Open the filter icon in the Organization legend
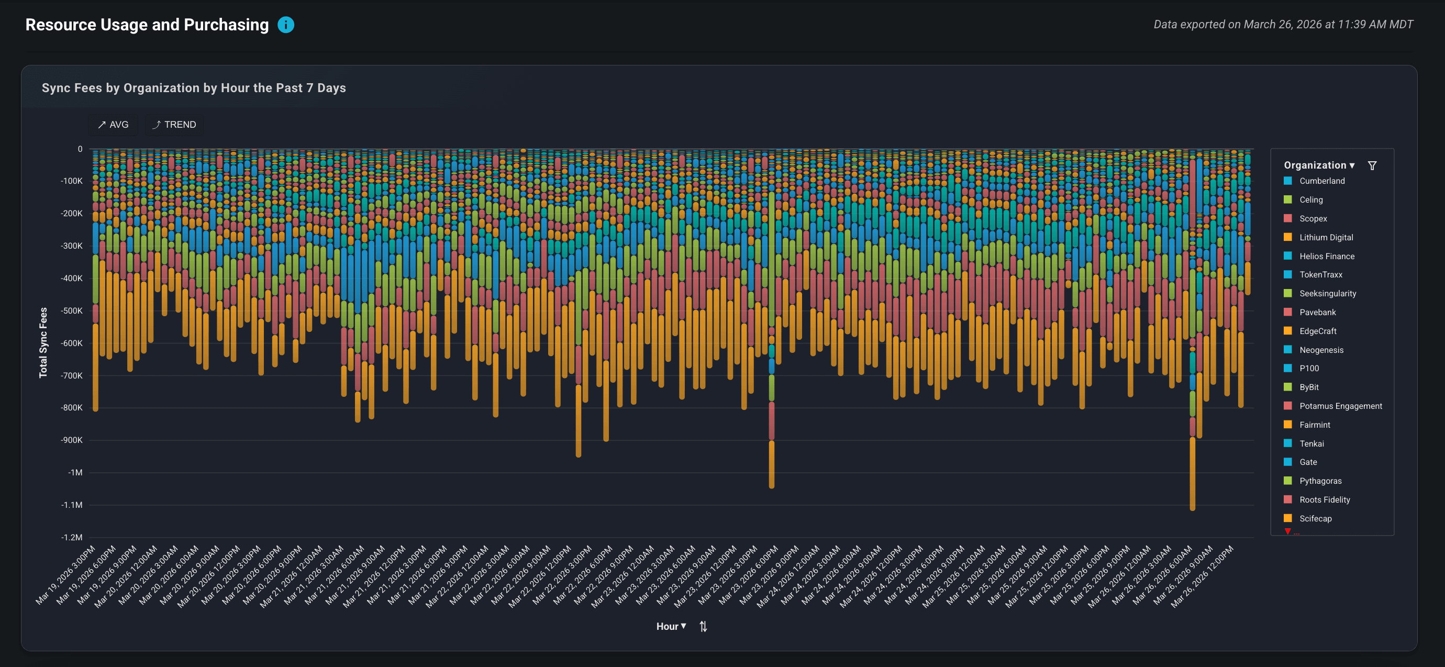1445x667 pixels. 1373,165
